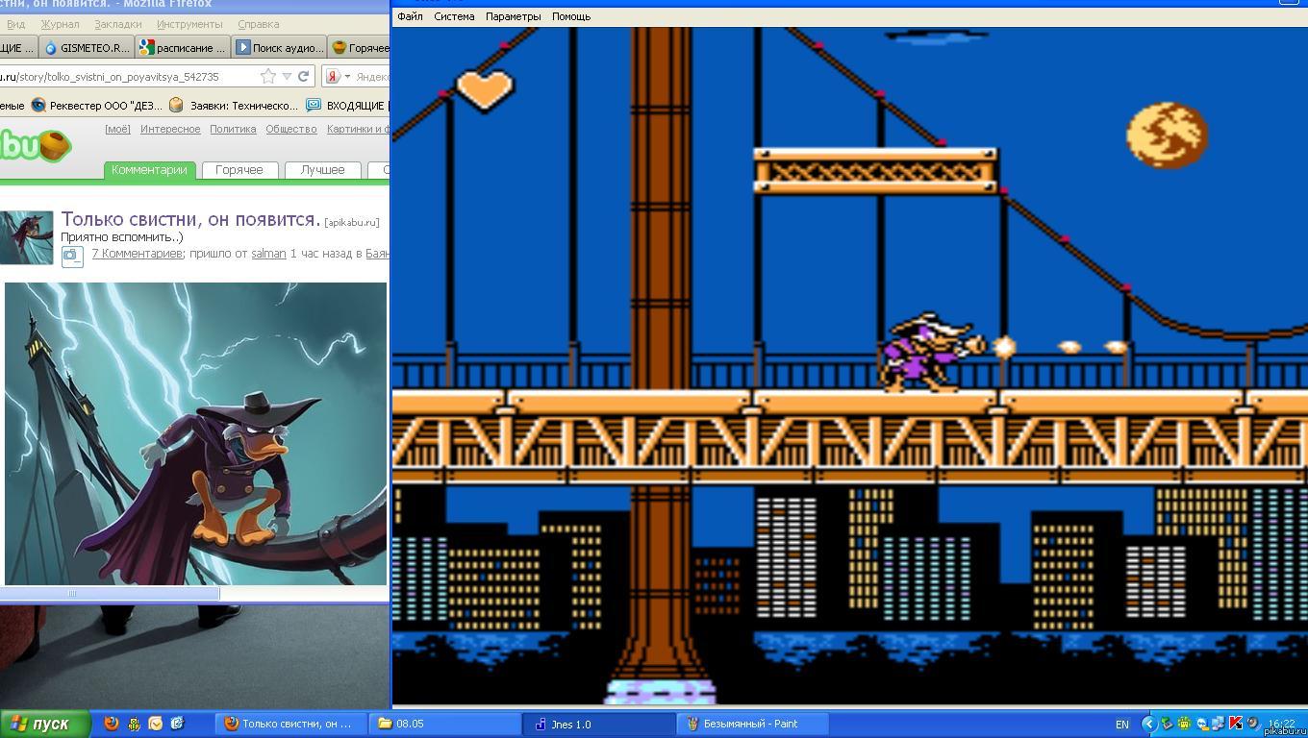Select the Горячее tab on pikabu page

(x=239, y=170)
